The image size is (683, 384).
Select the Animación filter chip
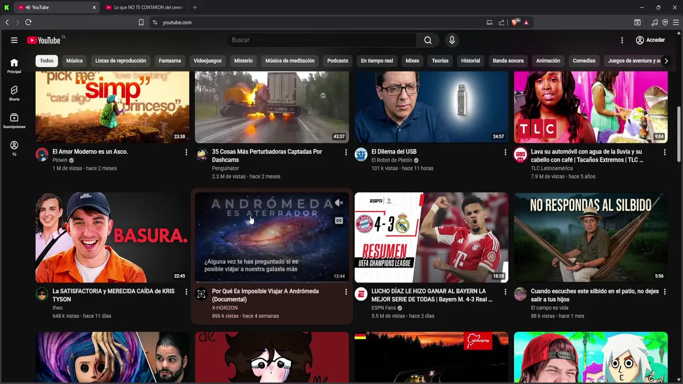548,61
